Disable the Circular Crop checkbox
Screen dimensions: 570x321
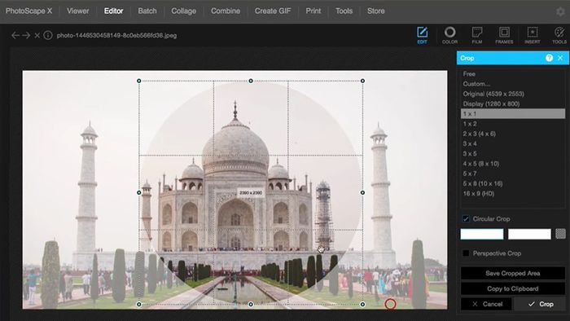(x=466, y=219)
